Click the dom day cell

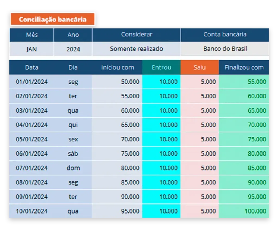coord(73,168)
